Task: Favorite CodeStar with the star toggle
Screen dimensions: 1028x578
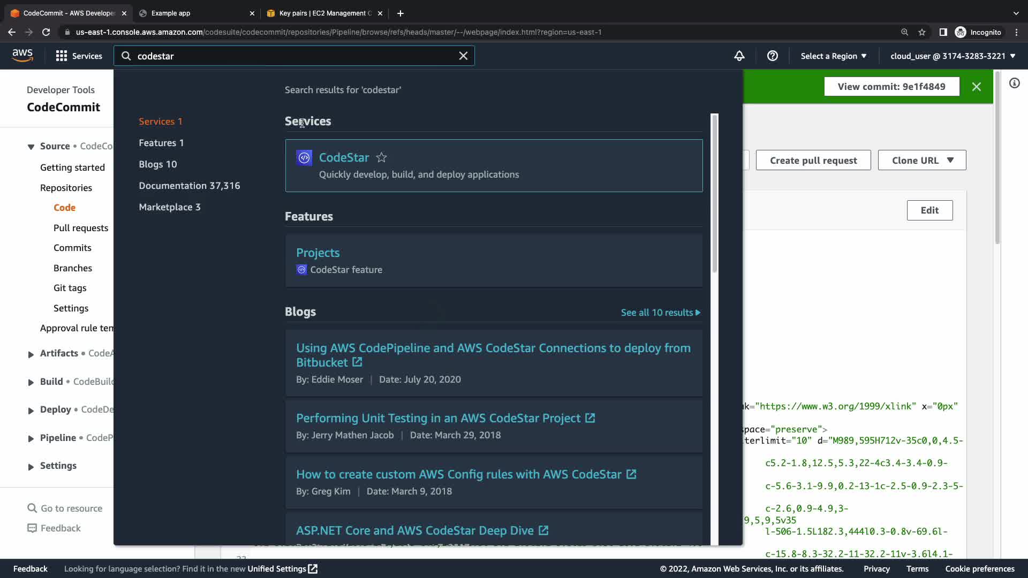Action: click(x=381, y=158)
